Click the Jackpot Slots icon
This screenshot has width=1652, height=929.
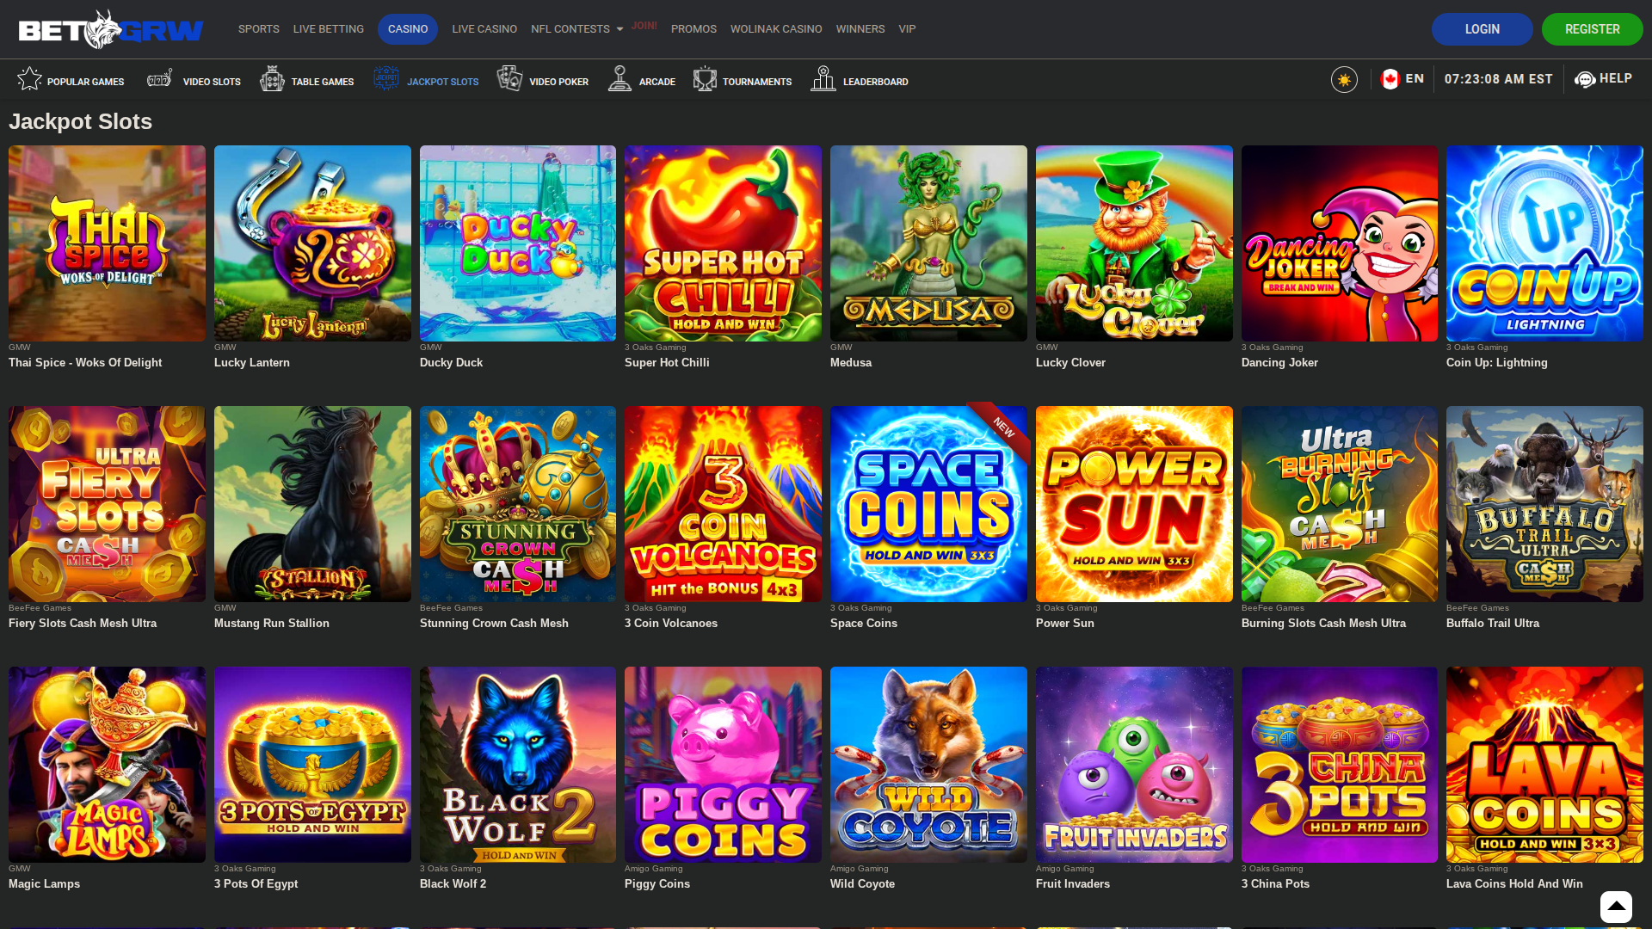[385, 78]
